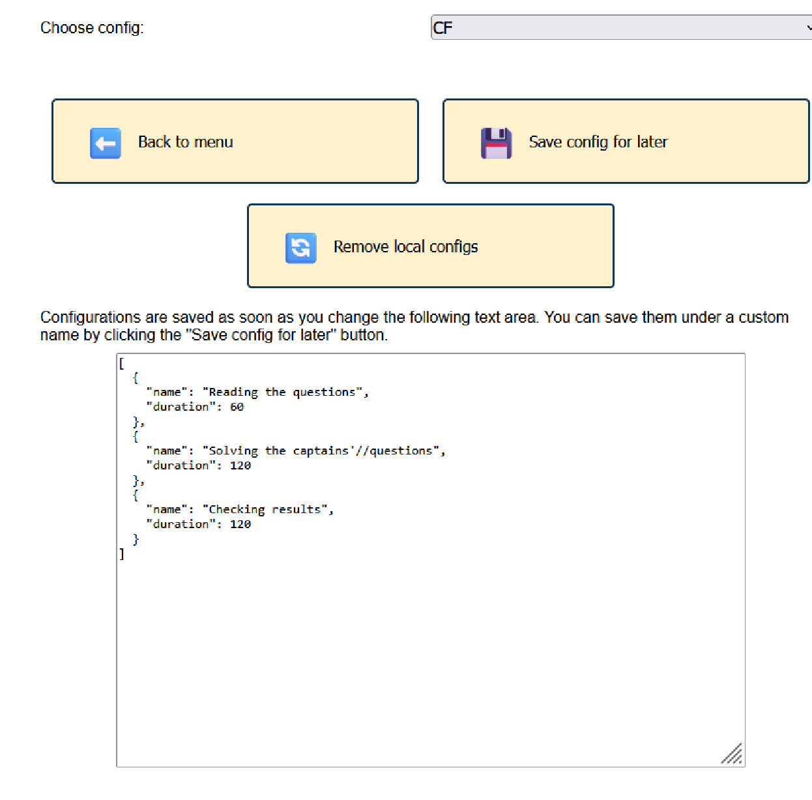Open the CF config dropdown
This screenshot has width=812, height=800.
click(613, 28)
